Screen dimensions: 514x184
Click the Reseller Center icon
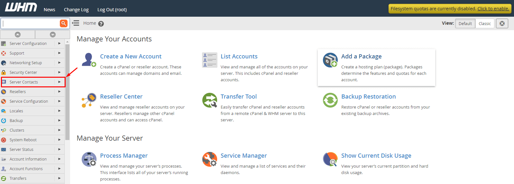point(89,100)
